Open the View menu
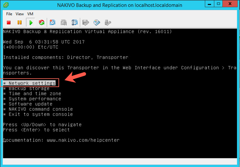The height and width of the screenshot is (167, 240). point(19,14)
